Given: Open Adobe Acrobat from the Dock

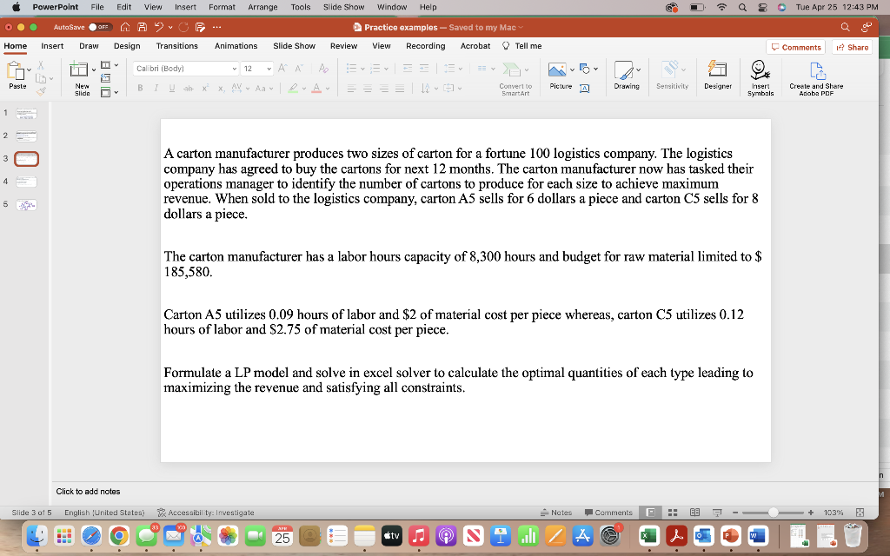Looking at the screenshot, I should pos(676,535).
